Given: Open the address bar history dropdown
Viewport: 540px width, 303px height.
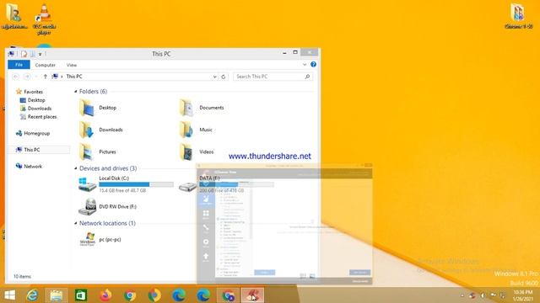Looking at the screenshot, I should pyautogui.click(x=215, y=77).
